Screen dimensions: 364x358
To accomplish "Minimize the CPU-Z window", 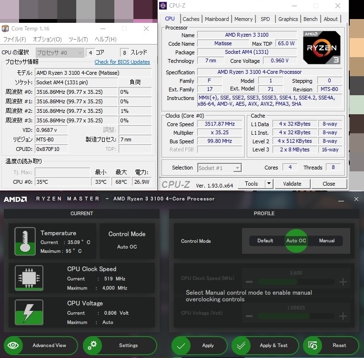I will (294, 6).
